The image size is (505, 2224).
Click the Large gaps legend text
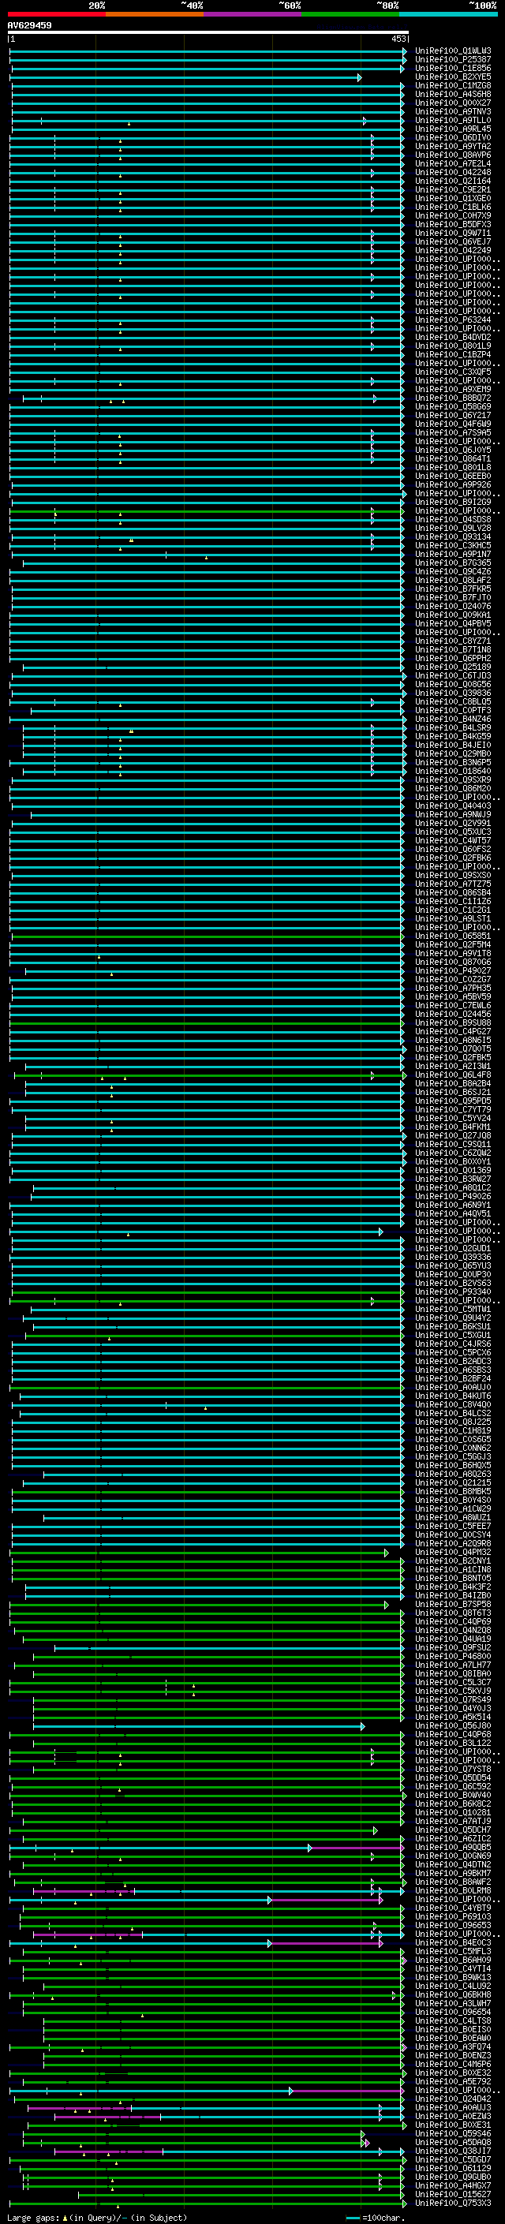pos(97,2218)
